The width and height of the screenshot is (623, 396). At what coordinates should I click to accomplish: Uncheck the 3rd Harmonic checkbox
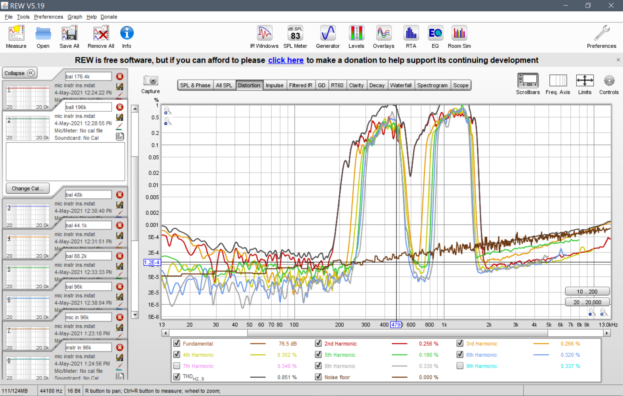(x=460, y=343)
